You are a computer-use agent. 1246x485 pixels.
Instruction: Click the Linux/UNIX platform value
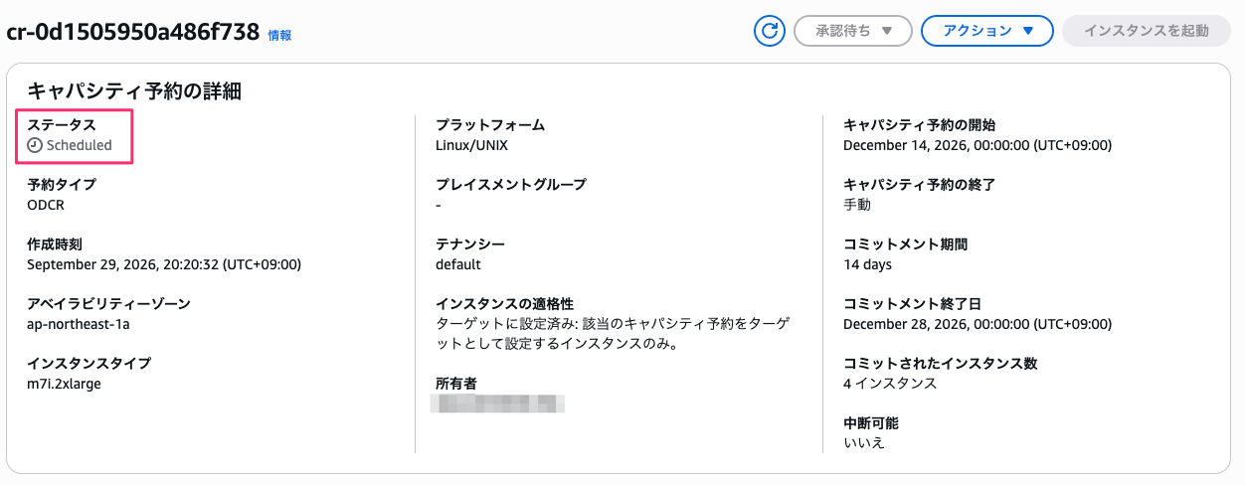coord(472,145)
